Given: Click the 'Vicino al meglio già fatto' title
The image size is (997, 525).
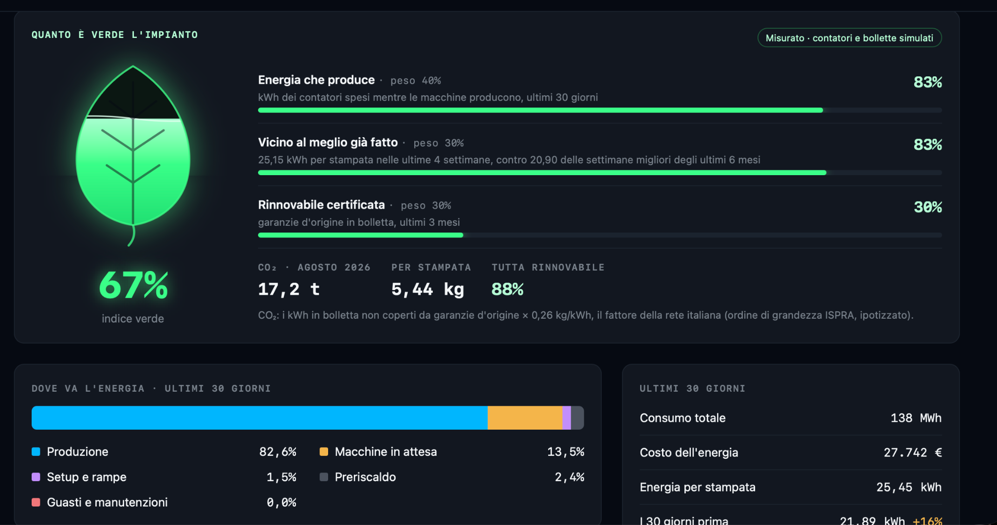Looking at the screenshot, I should 328,142.
